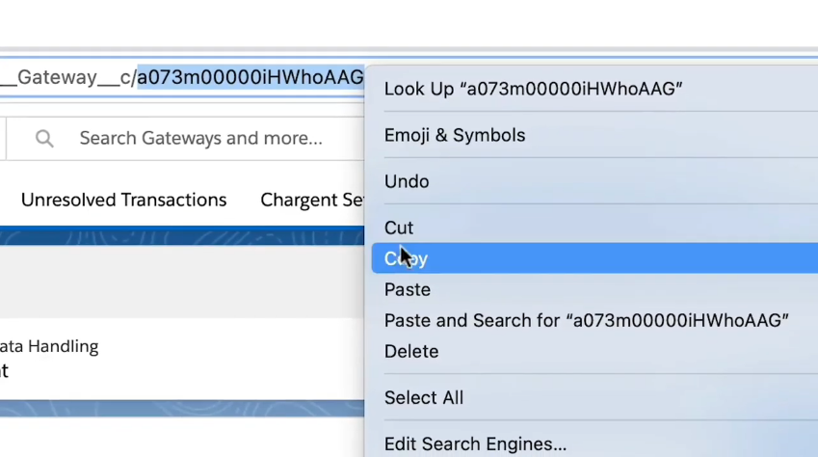Focus the Search Gateways and more field
The width and height of the screenshot is (818, 457).
(x=200, y=139)
